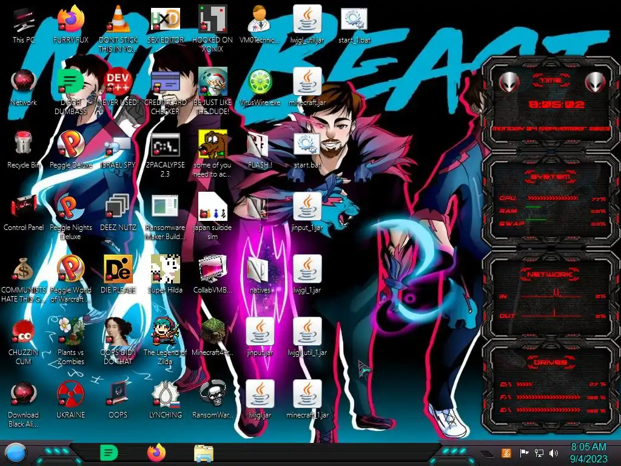Open the Network desktop icon
Viewport: 621px width, 466px height.
(x=24, y=87)
